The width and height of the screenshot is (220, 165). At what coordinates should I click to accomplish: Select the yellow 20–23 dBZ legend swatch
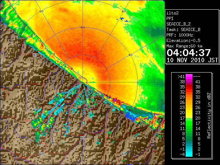189,113
